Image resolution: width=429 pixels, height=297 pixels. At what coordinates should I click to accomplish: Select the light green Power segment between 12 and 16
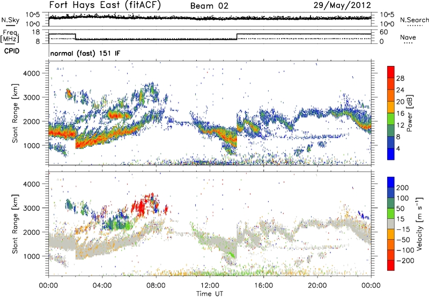click(391, 119)
